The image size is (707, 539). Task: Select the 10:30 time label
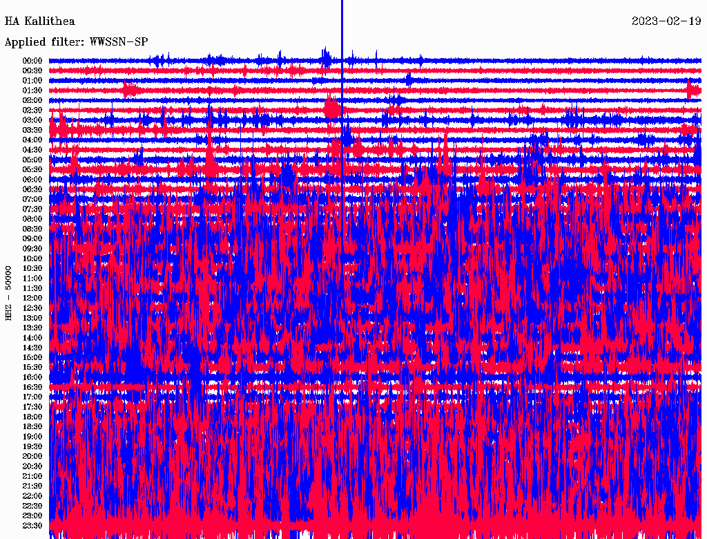click(32, 269)
